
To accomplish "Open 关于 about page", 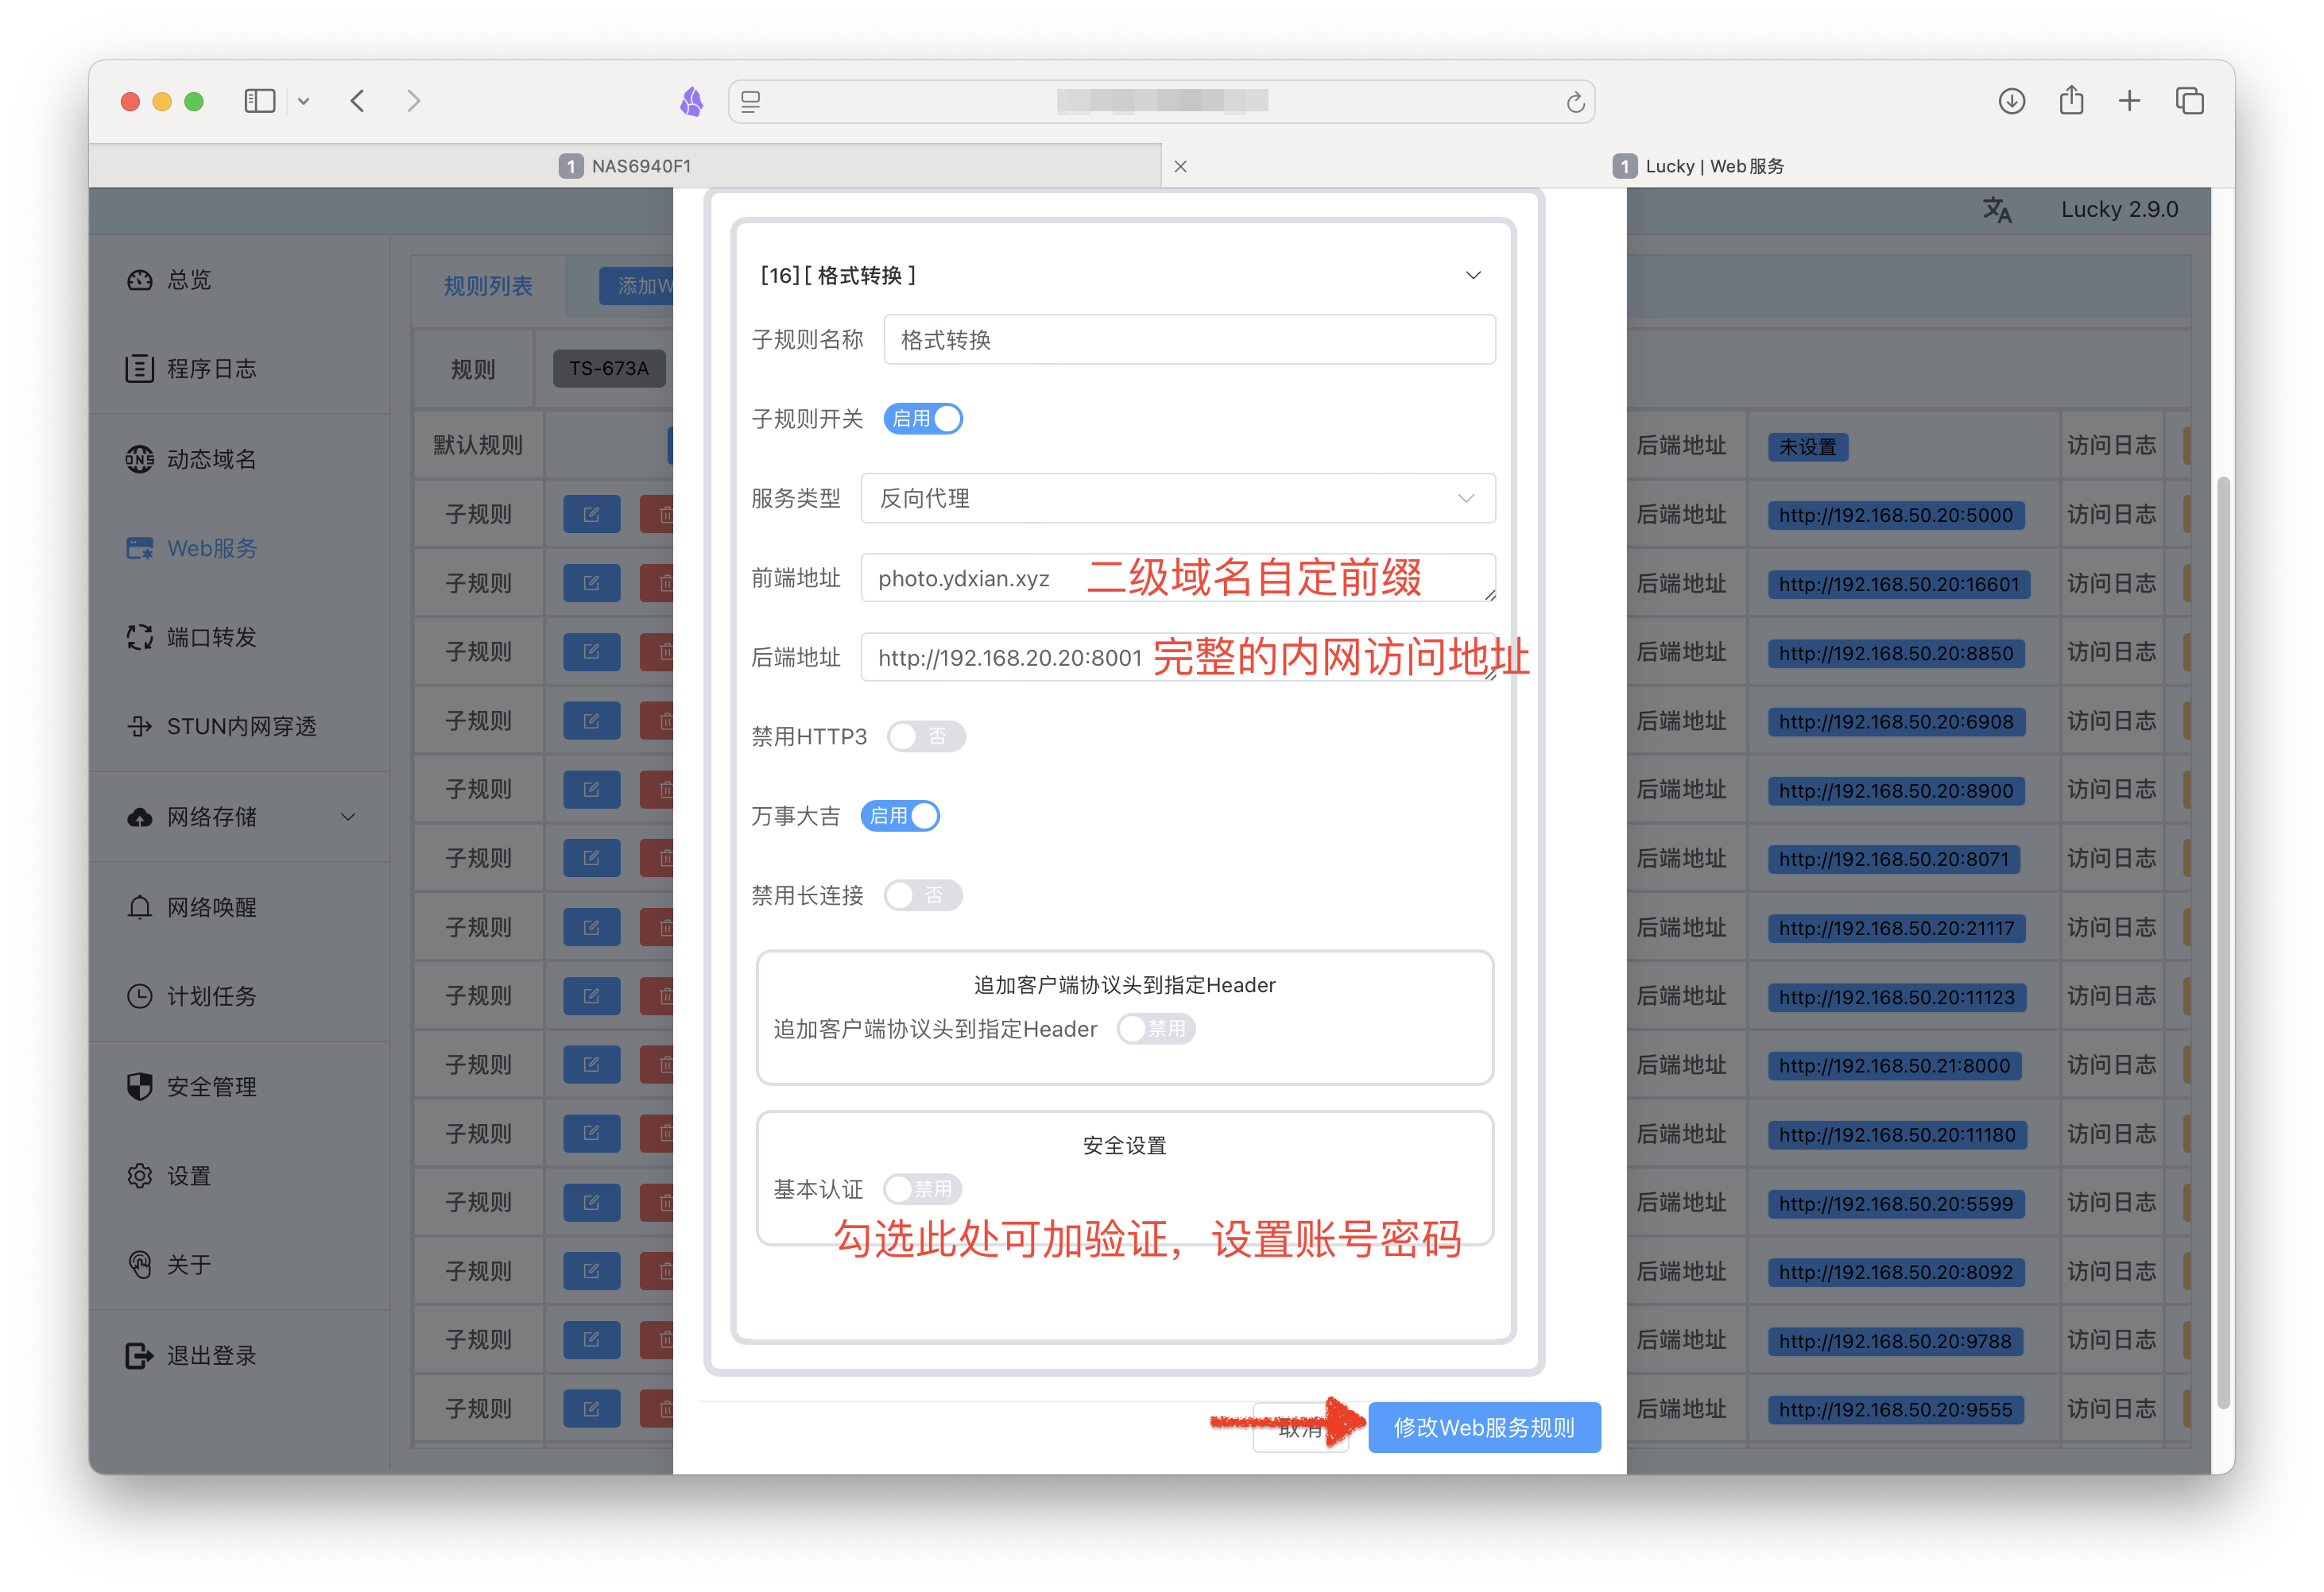I will (168, 1264).
